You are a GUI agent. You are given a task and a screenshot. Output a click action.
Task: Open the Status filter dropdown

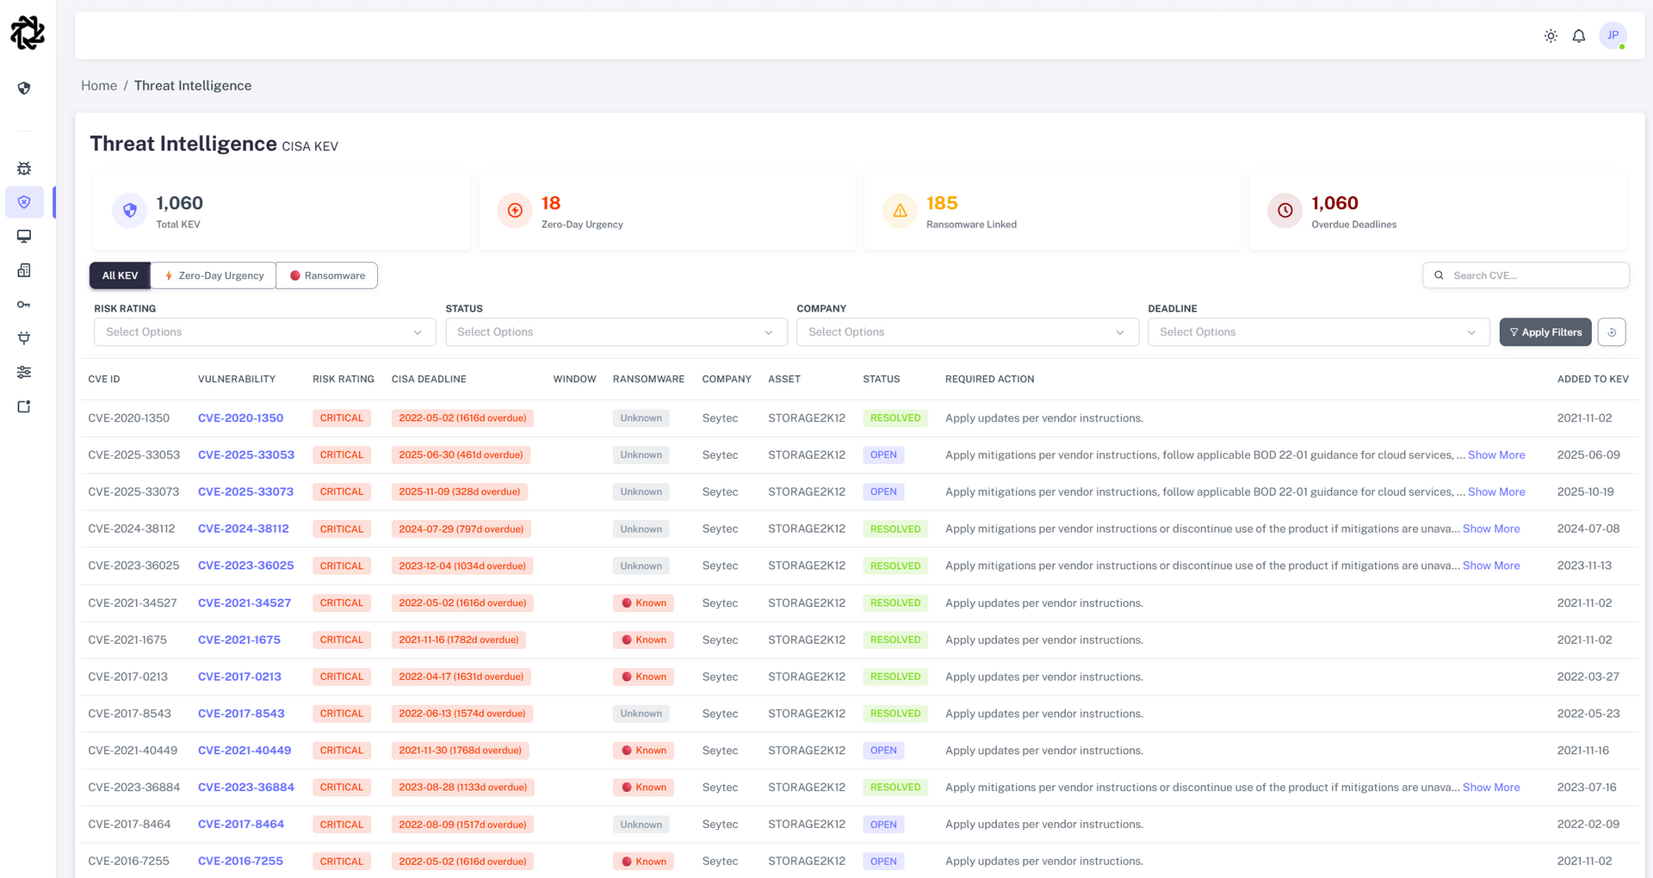[616, 332]
